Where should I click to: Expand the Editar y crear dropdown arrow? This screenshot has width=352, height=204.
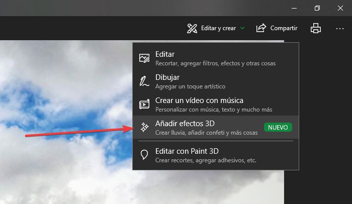coord(242,28)
